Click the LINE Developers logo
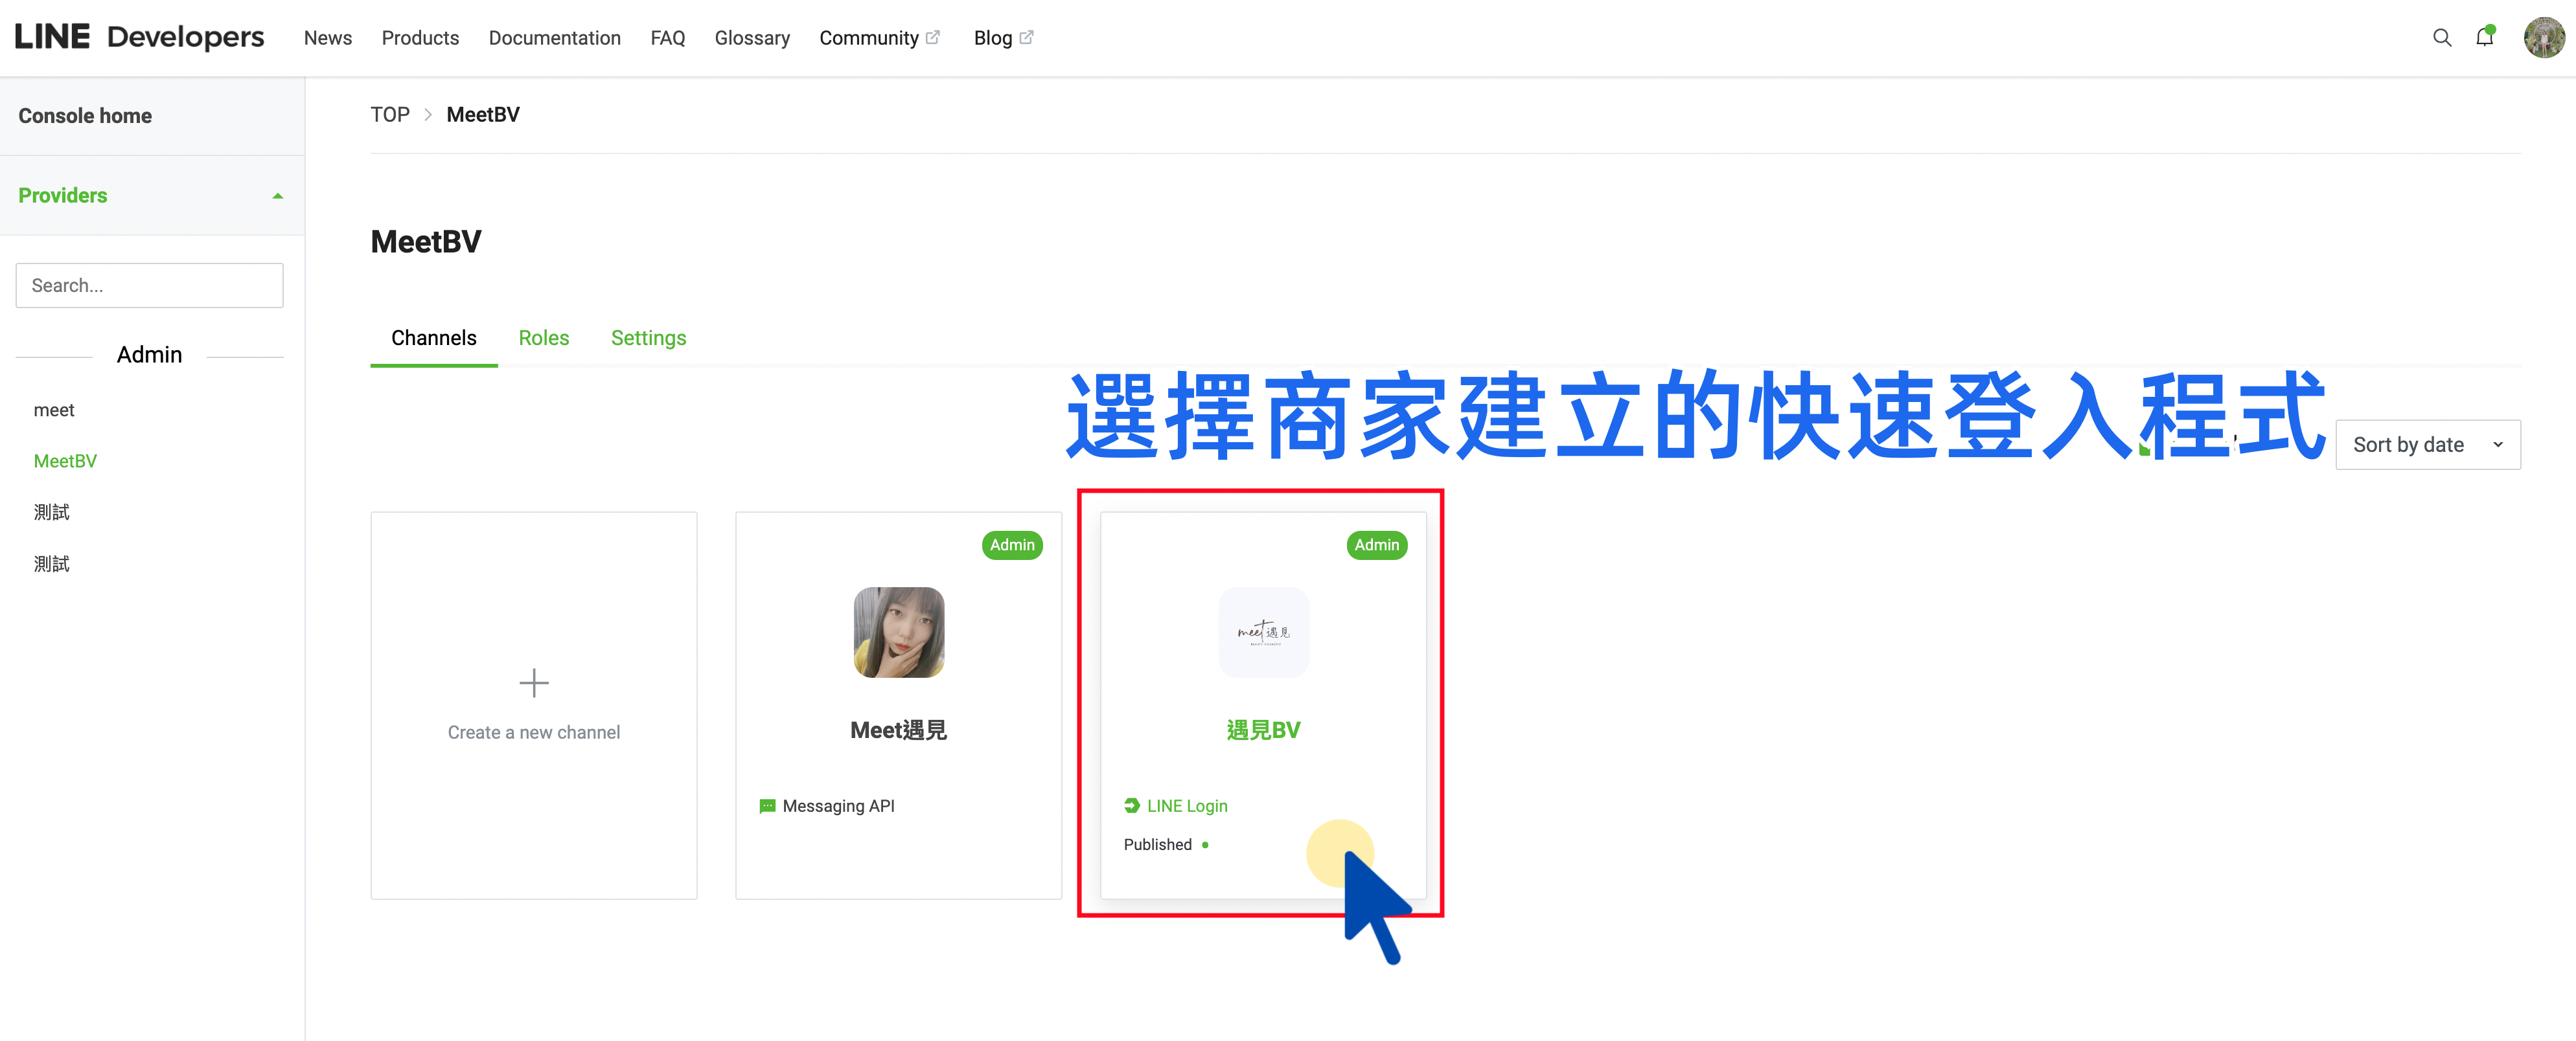The height and width of the screenshot is (1041, 2576). click(139, 38)
